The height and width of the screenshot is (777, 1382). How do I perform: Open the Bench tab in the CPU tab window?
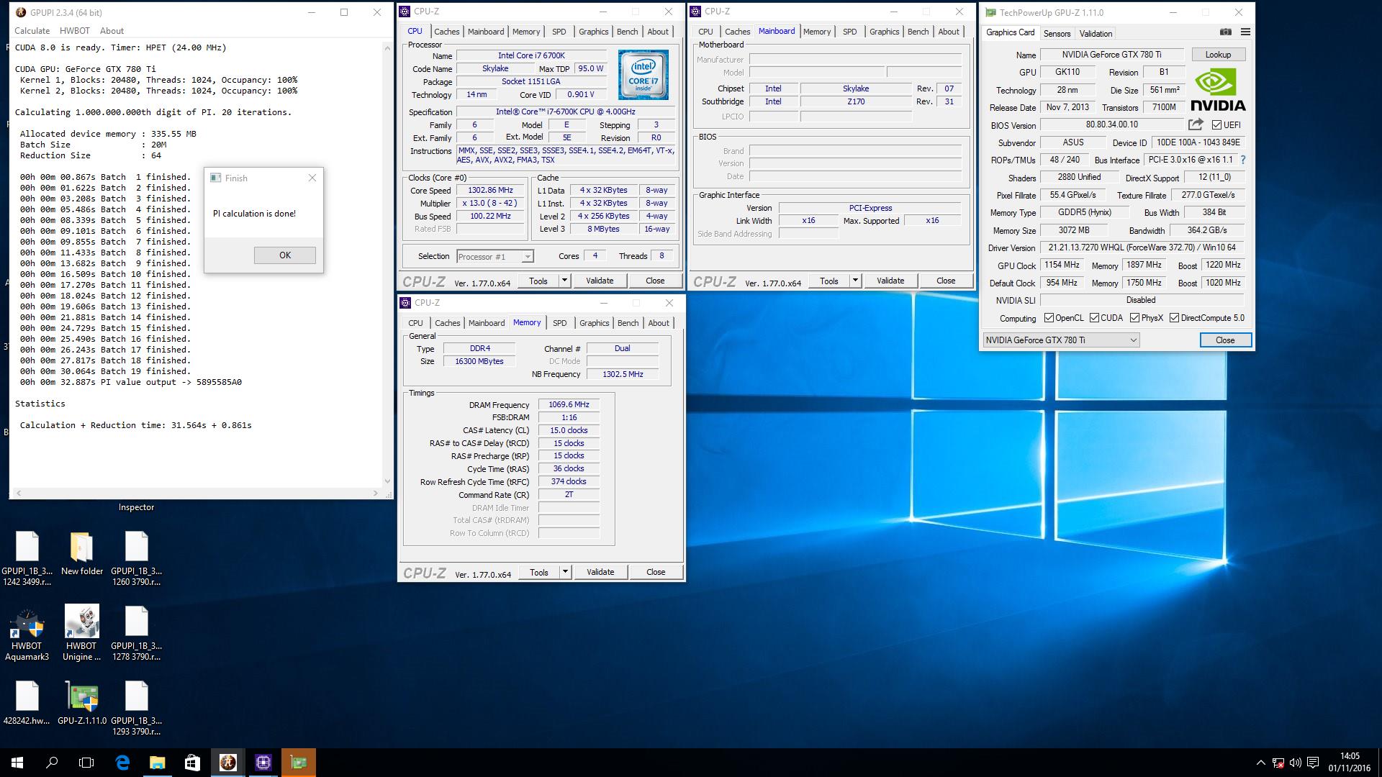(627, 32)
